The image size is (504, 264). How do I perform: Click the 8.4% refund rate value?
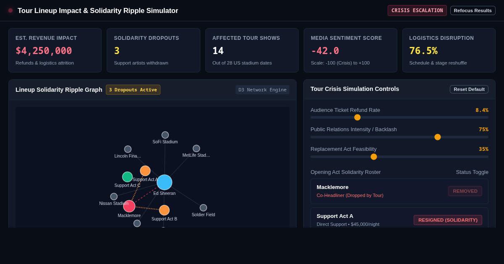coord(482,110)
